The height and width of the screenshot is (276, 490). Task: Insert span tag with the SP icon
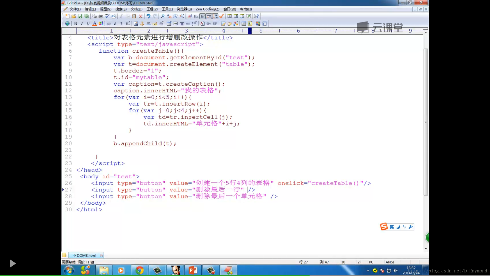(215, 24)
